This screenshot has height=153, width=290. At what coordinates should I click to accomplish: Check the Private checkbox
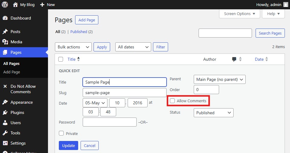click(x=61, y=133)
